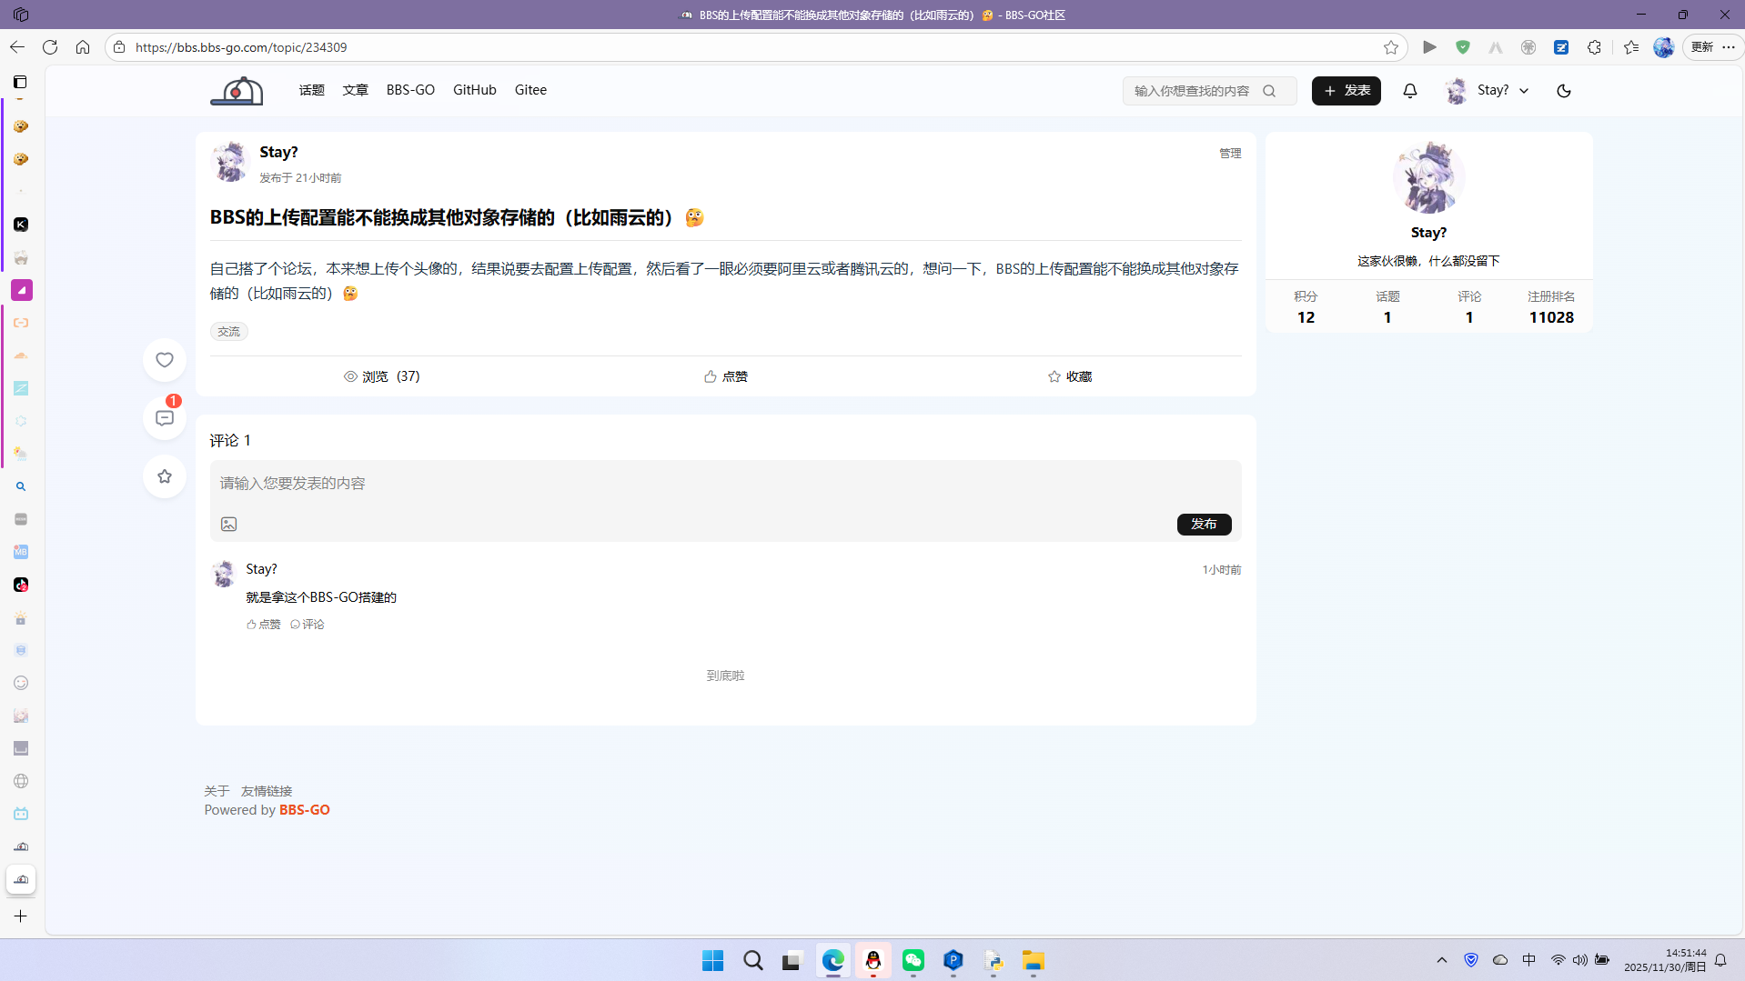Toggle 点赞 like on the post
This screenshot has height=981, width=1745.
tap(725, 376)
